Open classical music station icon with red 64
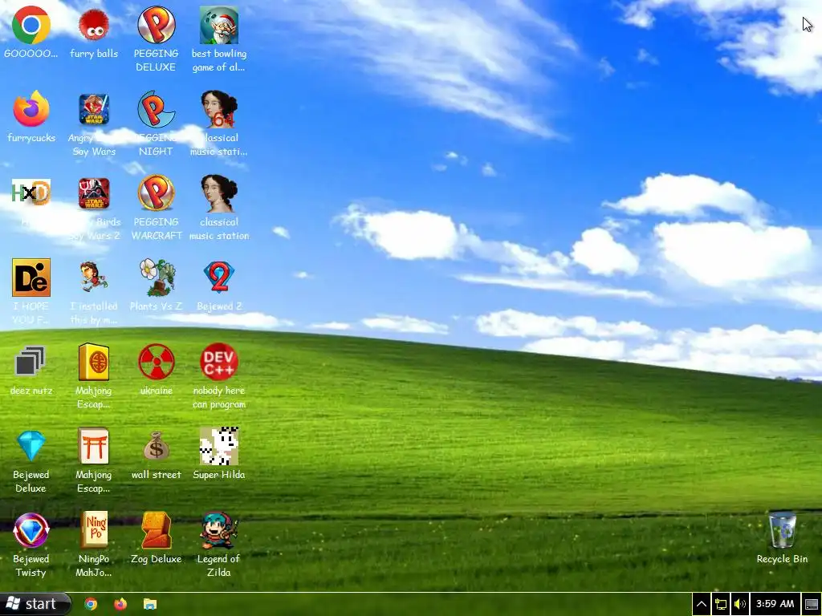 [x=219, y=109]
